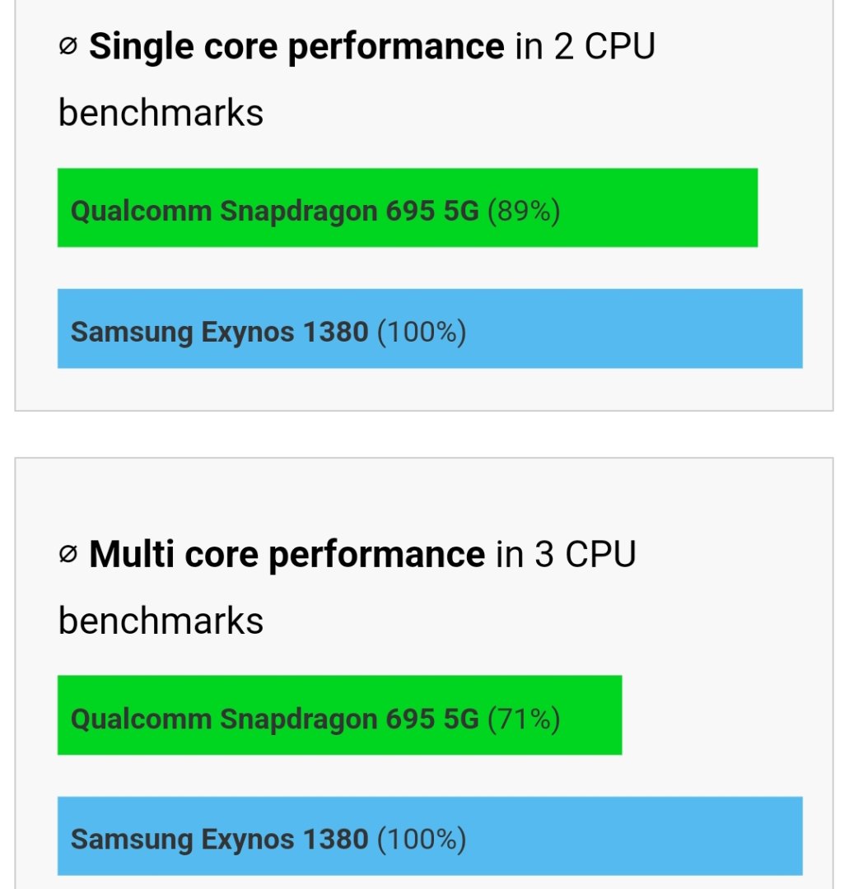The height and width of the screenshot is (889, 849).
Task: Select the Single core performance heading
Action: [x=296, y=48]
